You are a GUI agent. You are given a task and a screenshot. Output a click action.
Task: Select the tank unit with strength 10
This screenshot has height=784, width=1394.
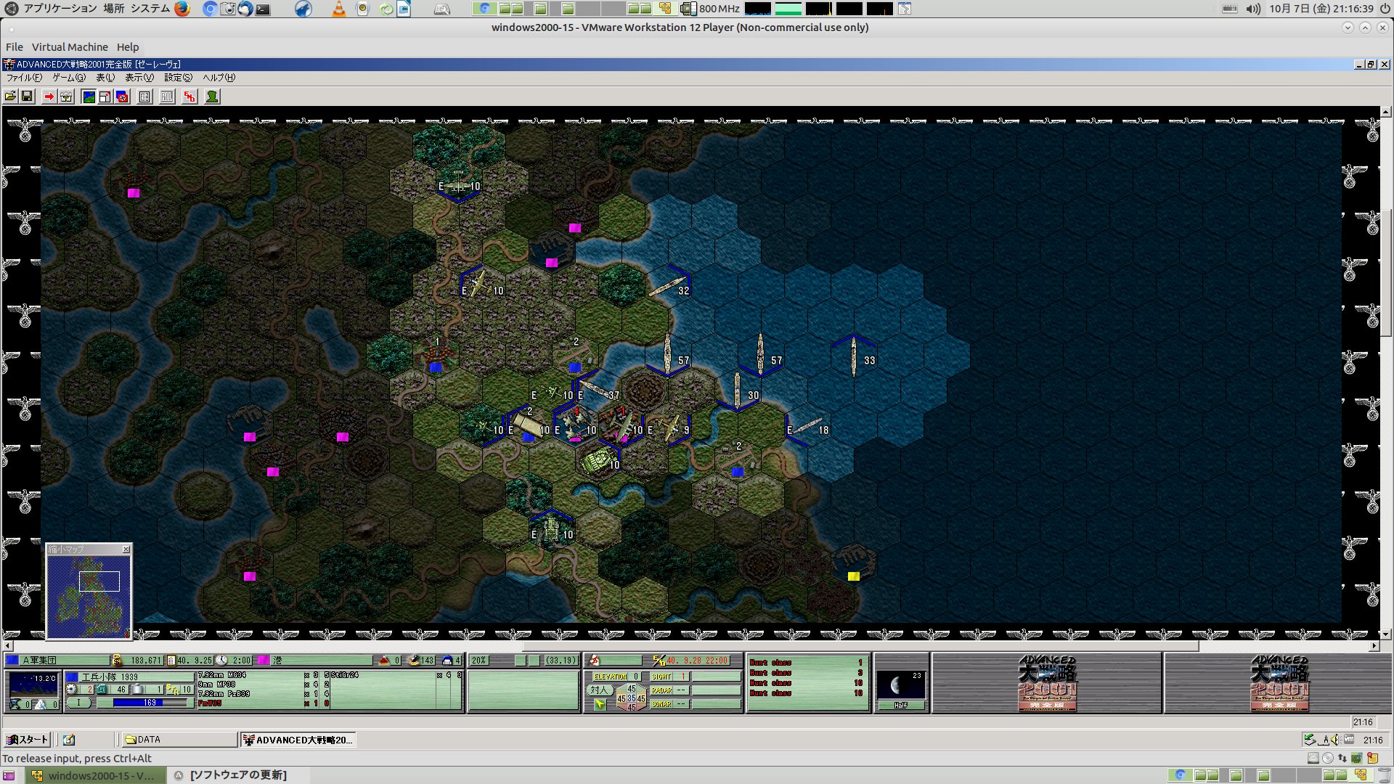coord(600,460)
